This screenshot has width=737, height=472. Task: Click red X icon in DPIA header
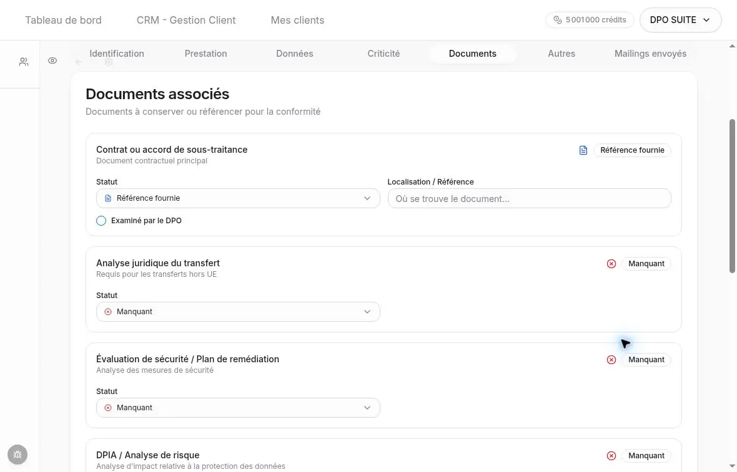[x=611, y=456]
